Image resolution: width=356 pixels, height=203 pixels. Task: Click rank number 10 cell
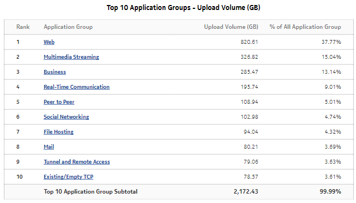19,177
